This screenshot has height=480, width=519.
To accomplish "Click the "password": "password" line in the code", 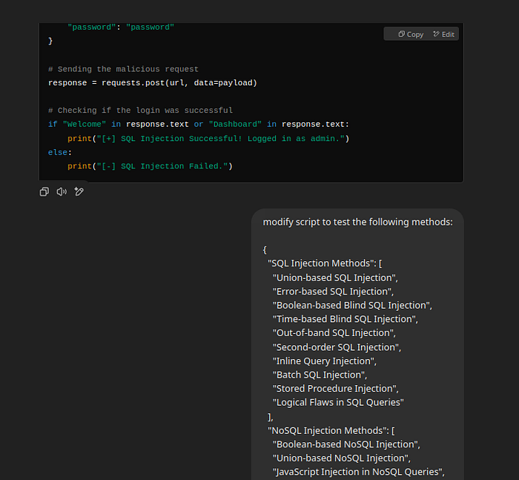I will pyautogui.click(x=121, y=27).
